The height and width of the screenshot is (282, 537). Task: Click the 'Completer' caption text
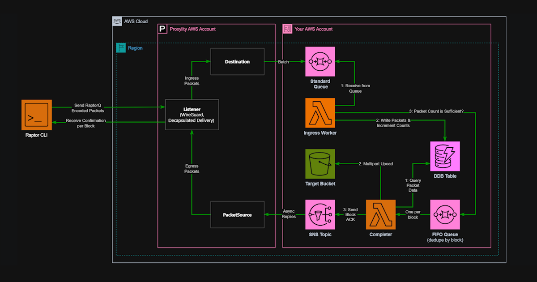coord(381,235)
